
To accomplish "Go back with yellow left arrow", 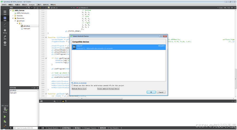I will click(x=41, y=8).
